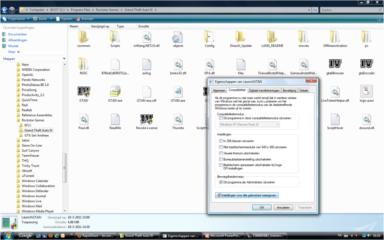This screenshot has height=240, width=384.
Task: Check 640 x 480 resolution option
Action: pos(221,147)
